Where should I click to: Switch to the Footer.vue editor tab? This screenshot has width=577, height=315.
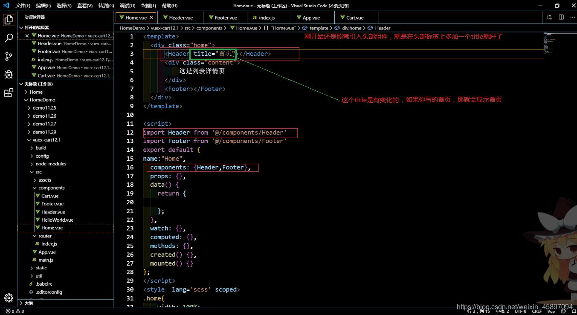pyautogui.click(x=225, y=17)
